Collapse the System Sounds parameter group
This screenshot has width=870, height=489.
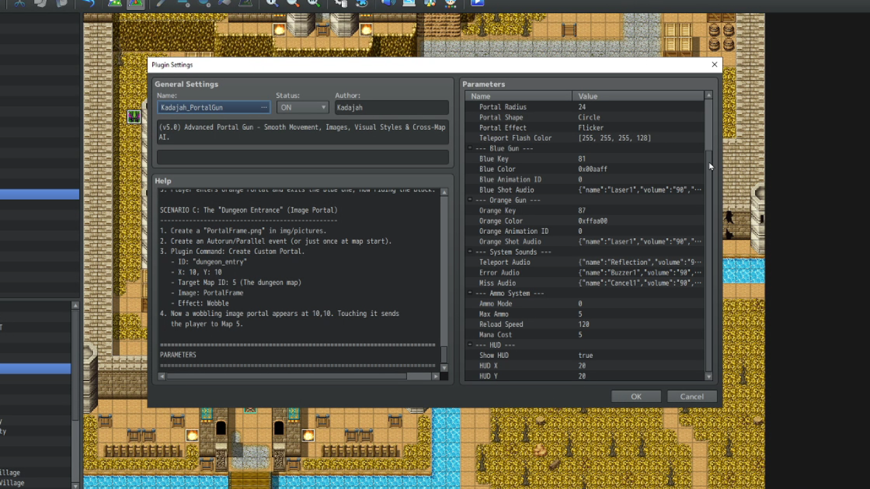tap(470, 252)
